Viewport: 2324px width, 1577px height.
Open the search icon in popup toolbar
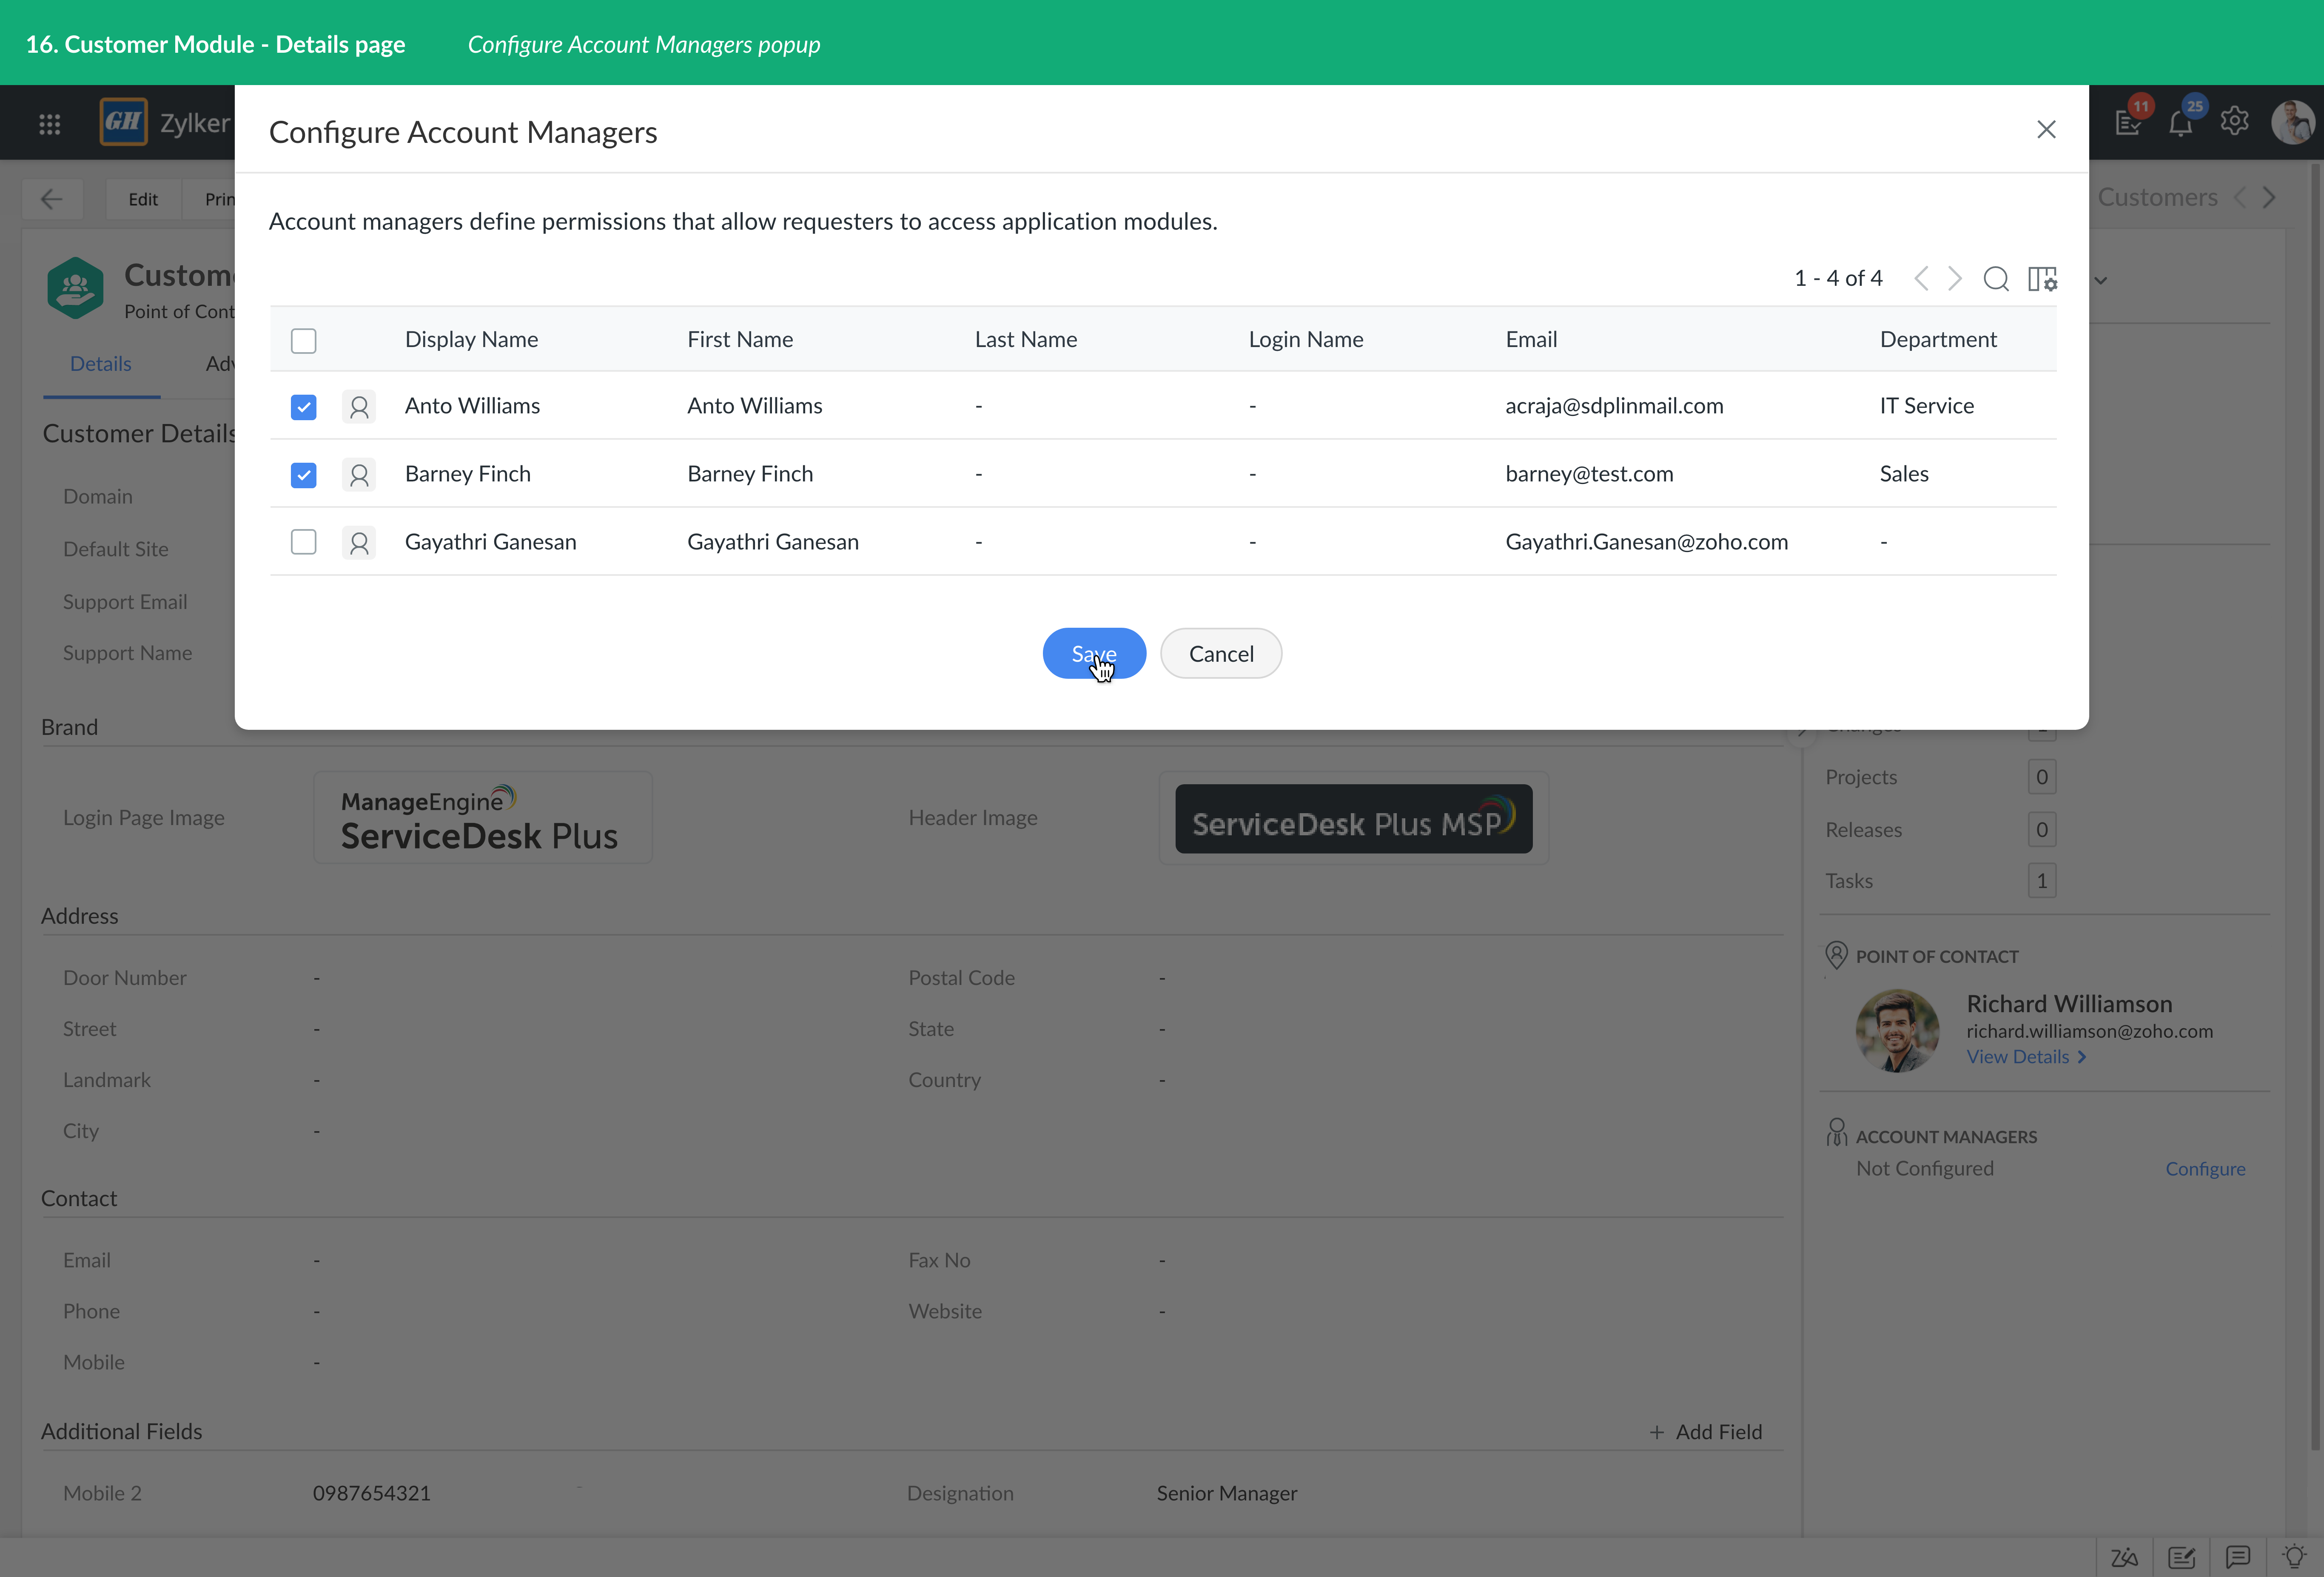tap(1996, 279)
